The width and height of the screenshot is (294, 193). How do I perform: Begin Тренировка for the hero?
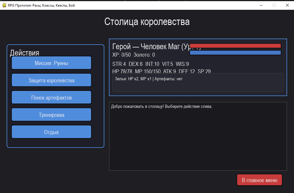[x=51, y=114]
